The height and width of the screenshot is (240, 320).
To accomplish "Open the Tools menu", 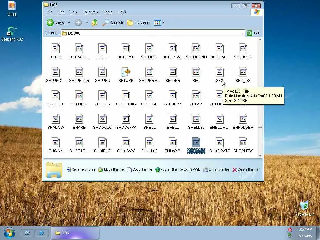I will [x=108, y=12].
